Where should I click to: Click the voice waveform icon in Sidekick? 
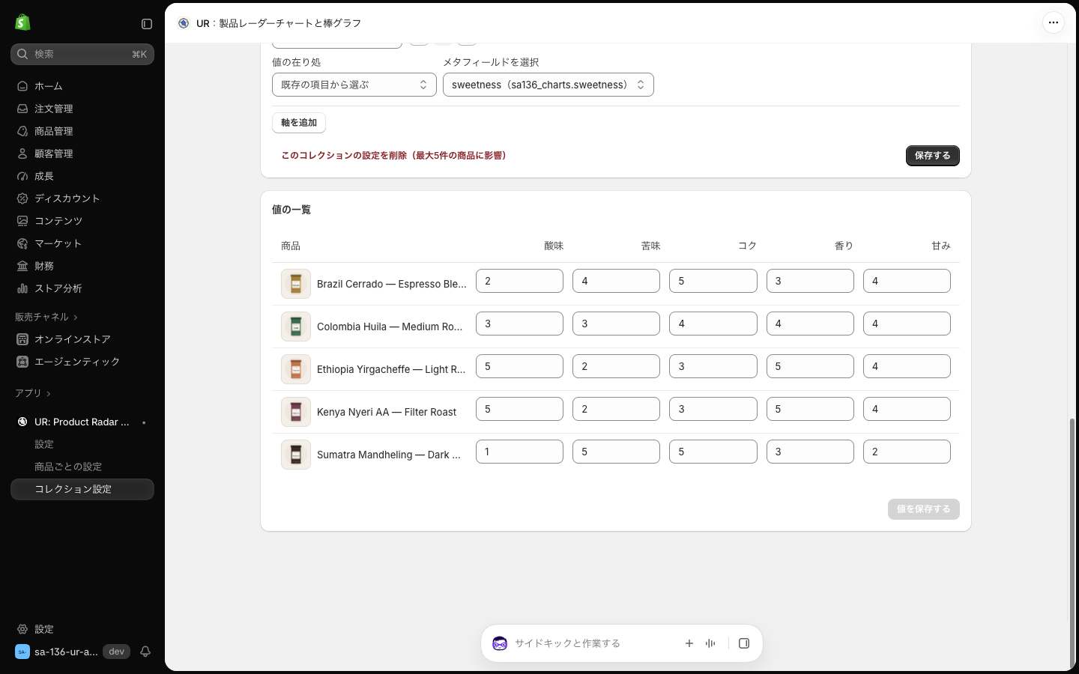click(x=710, y=643)
